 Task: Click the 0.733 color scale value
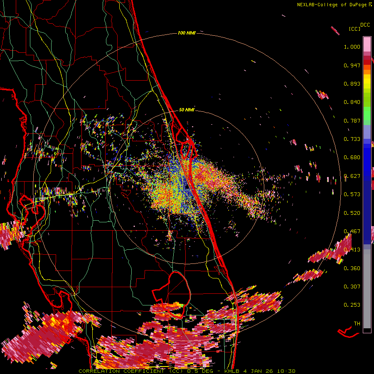(352, 139)
